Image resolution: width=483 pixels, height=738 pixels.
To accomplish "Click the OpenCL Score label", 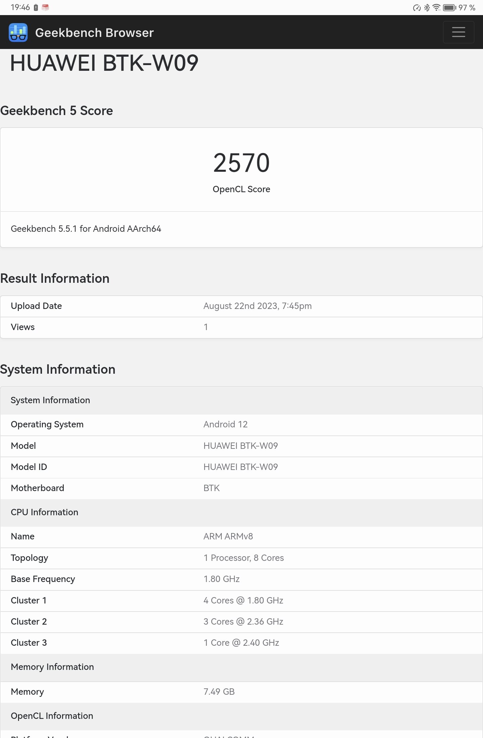I will point(241,189).
